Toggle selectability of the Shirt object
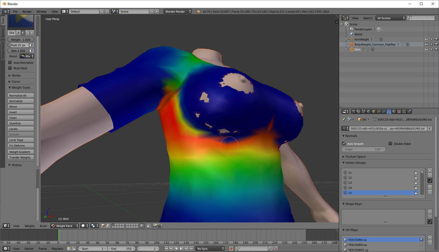Image resolution: width=439 pixels, height=252 pixels. tap(431, 49)
